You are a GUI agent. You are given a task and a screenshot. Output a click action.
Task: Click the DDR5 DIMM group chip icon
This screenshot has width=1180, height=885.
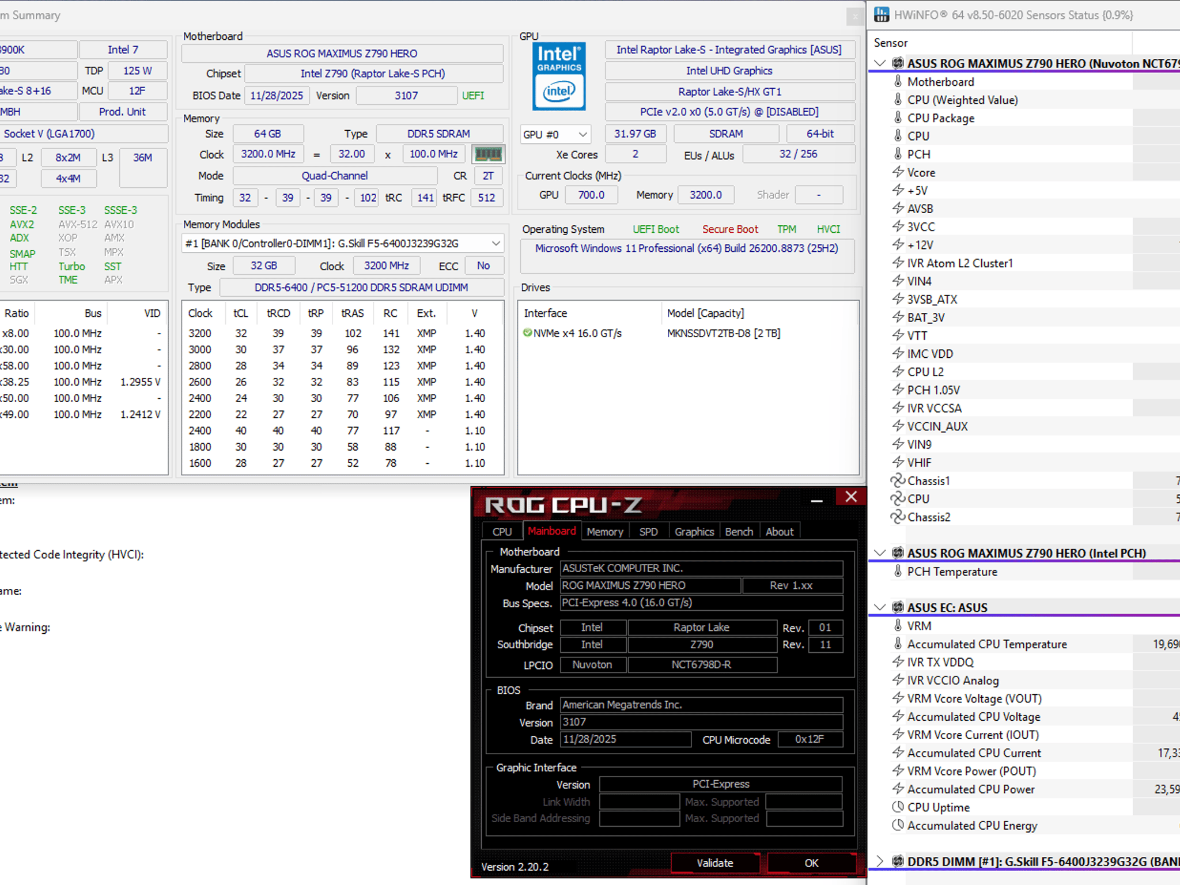(x=898, y=861)
